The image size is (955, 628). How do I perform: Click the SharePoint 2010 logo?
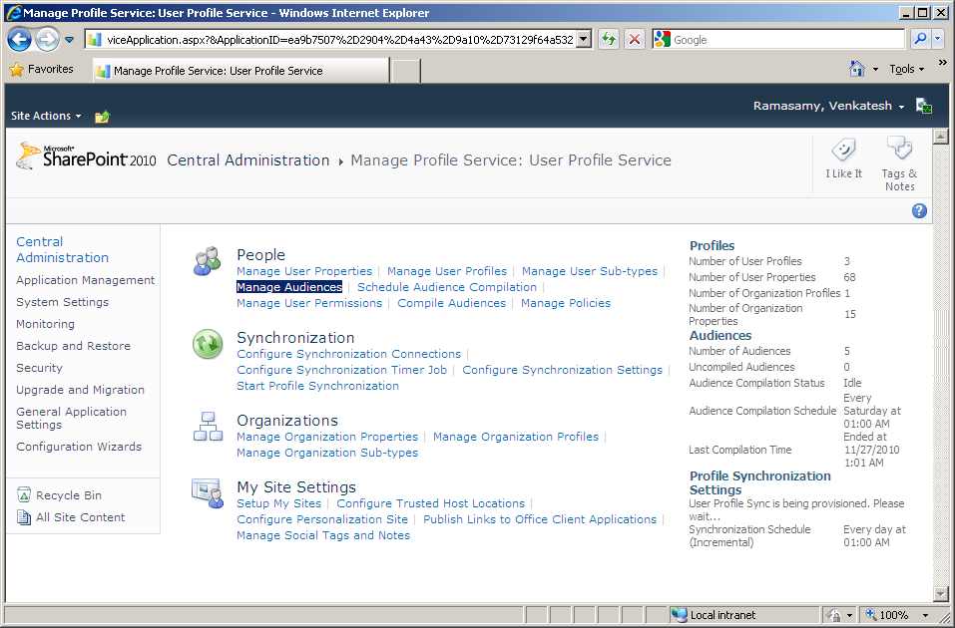tap(86, 157)
